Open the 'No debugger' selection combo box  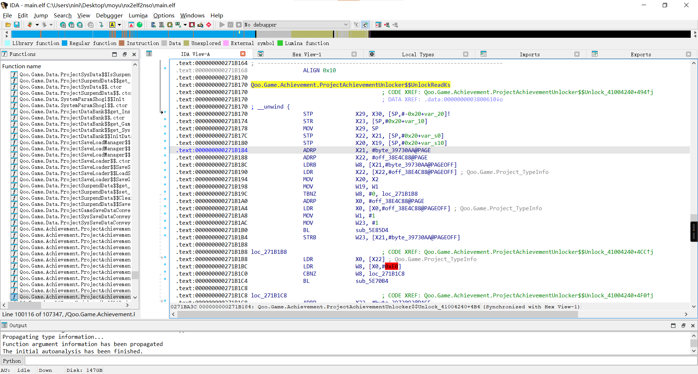point(297,25)
